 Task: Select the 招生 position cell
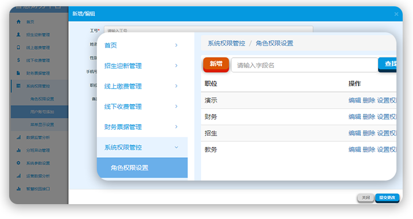click(211, 133)
